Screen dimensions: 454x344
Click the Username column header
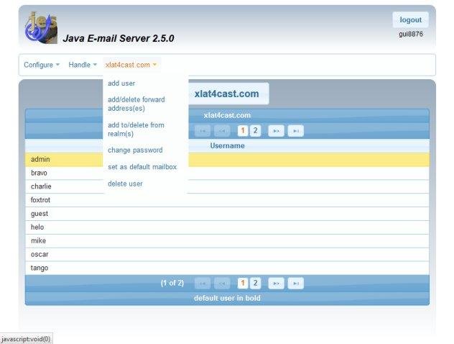[x=227, y=145]
